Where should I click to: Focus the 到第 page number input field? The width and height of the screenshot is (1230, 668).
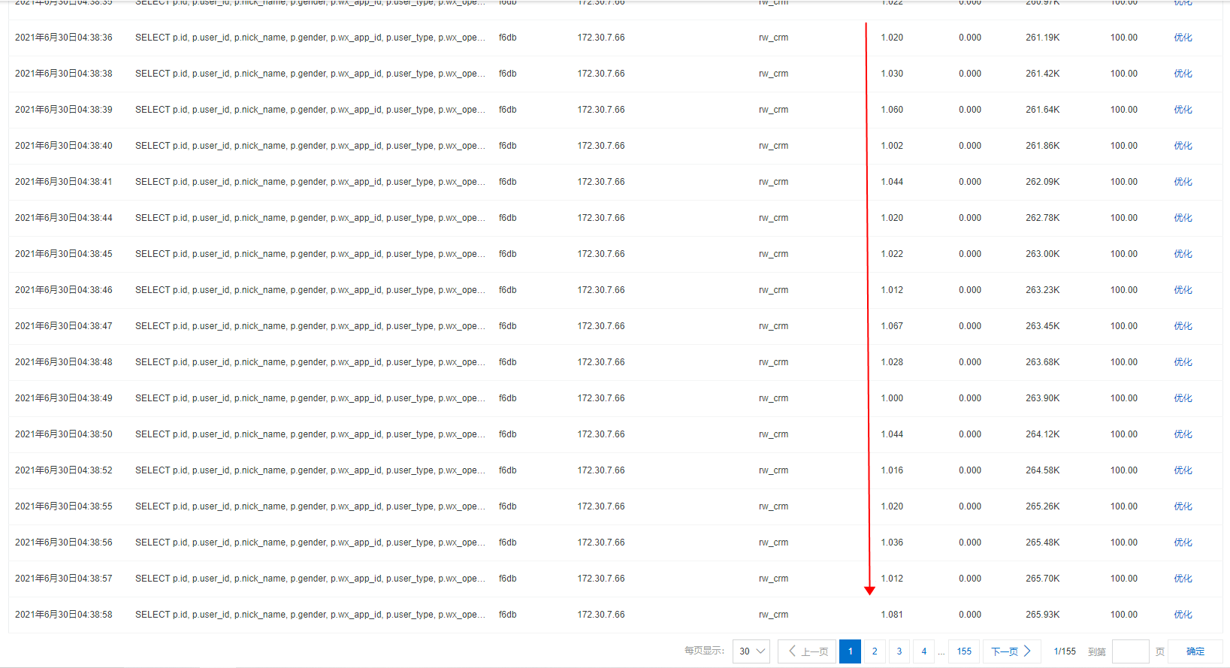(1130, 651)
